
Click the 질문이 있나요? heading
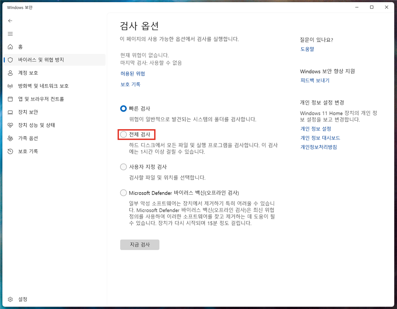click(316, 40)
